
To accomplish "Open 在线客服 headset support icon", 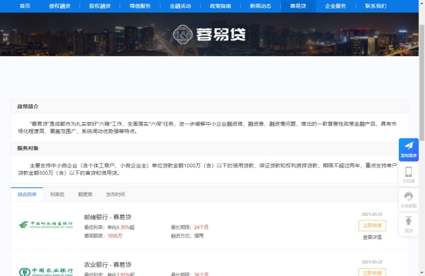I will click(408, 197).
